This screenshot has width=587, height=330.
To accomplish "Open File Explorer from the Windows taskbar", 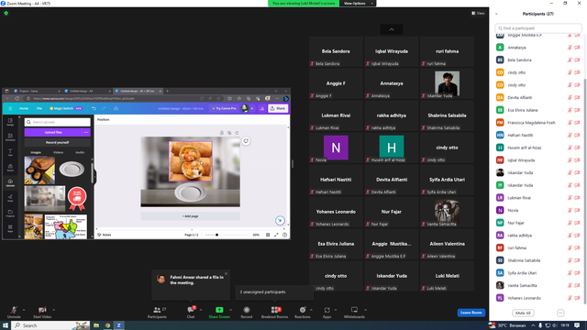I will pyautogui.click(x=96, y=325).
